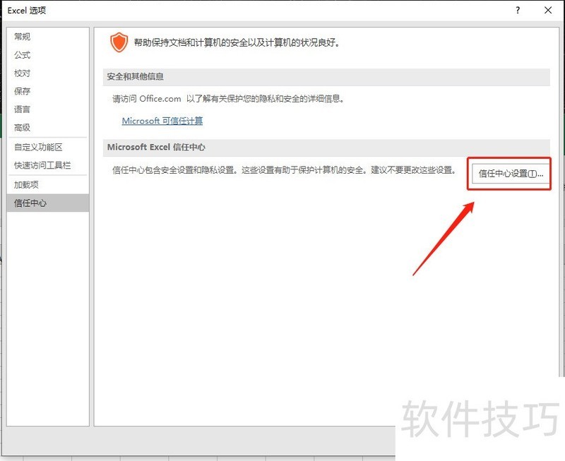565x461 pixels.
Task: Go to the 保存 options
Action: point(23,91)
